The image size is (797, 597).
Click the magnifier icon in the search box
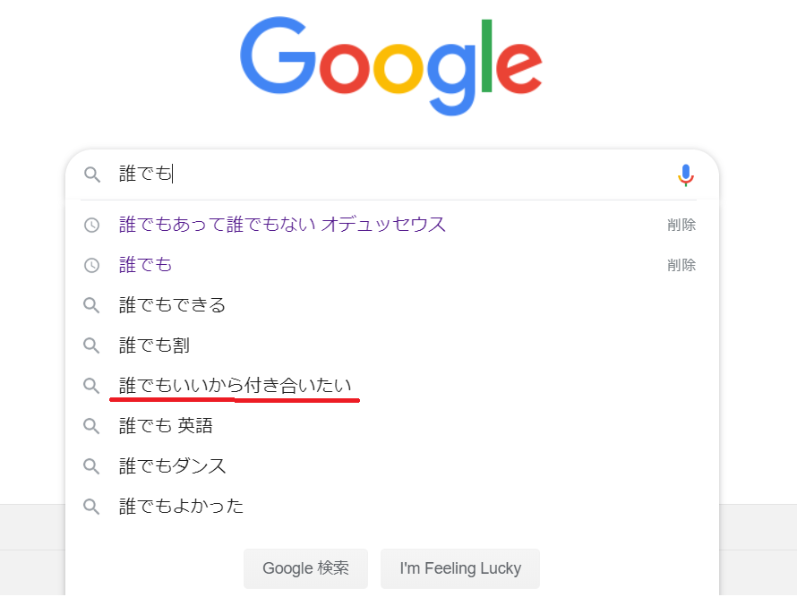coord(91,175)
